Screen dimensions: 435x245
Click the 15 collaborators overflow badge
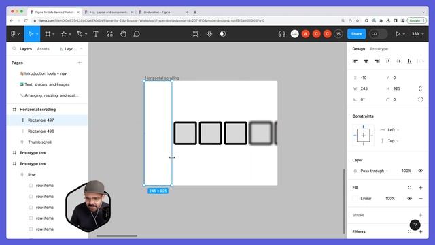[338, 34]
